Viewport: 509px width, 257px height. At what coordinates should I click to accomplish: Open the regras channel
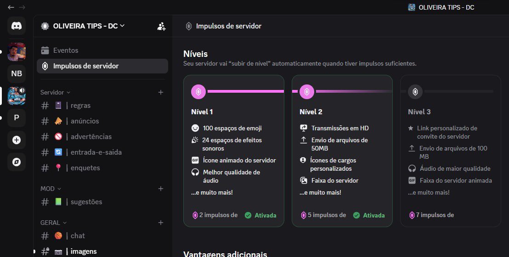coord(102,106)
